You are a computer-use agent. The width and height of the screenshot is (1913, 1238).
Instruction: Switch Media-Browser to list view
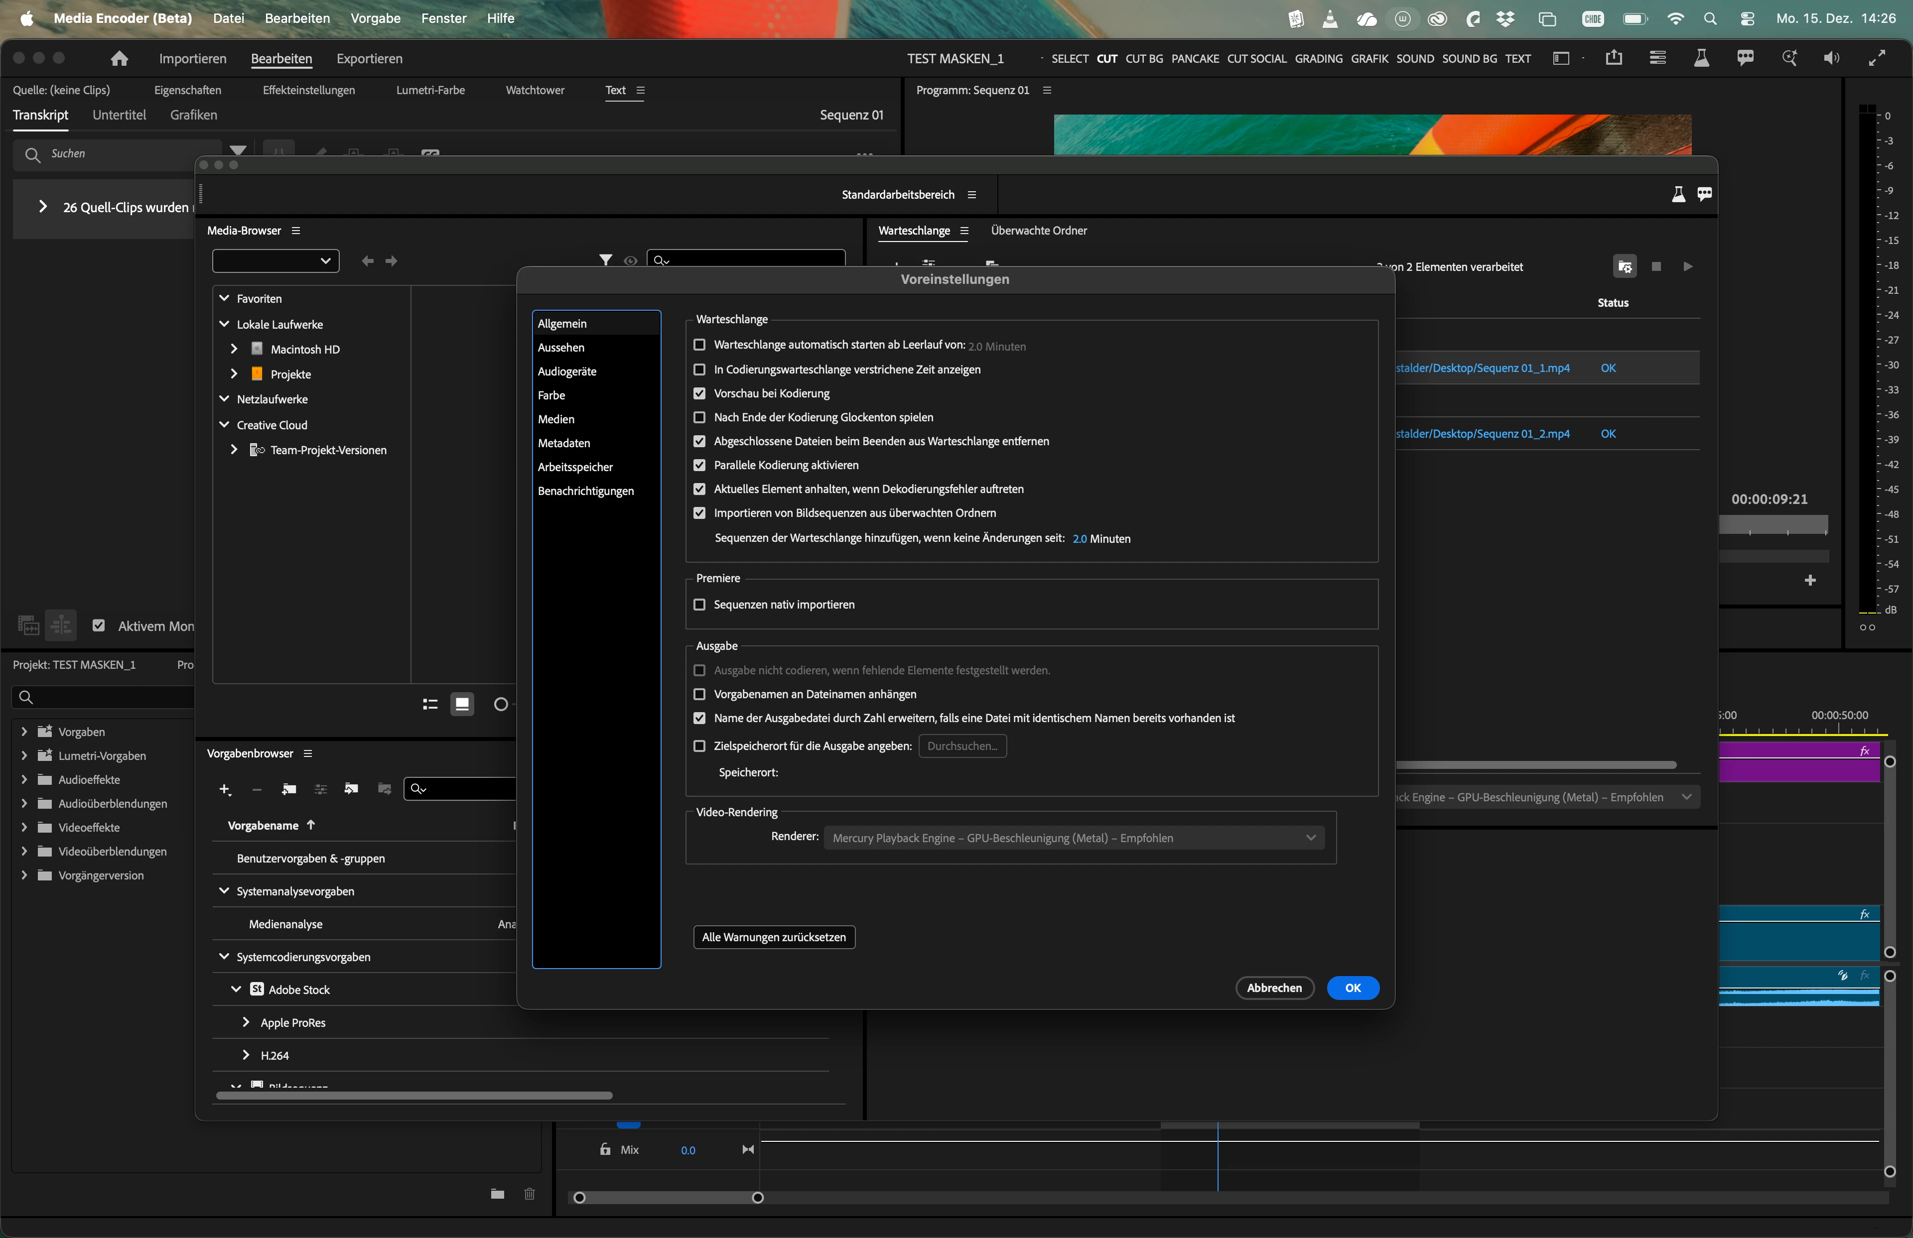(x=430, y=705)
